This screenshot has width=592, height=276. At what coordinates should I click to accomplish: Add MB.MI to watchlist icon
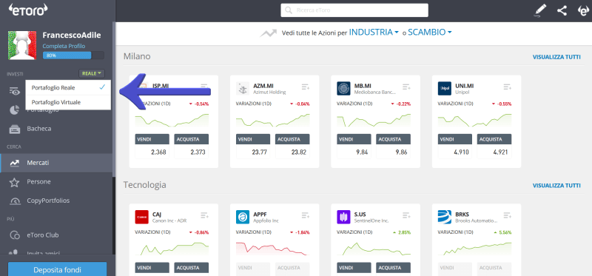[406, 87]
